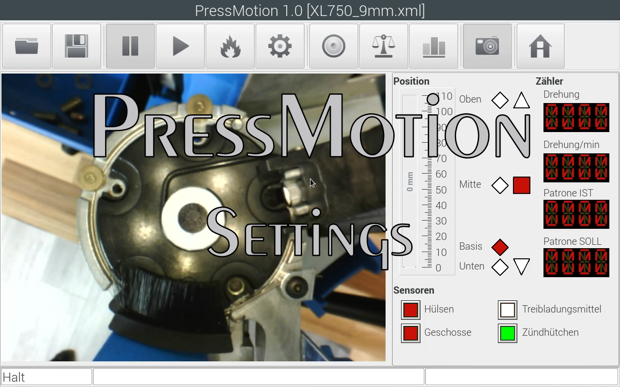
Task: Click the flame icon in toolbar
Action: click(230, 46)
